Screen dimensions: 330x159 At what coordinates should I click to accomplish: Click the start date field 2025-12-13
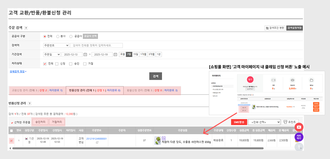coord(72,54)
